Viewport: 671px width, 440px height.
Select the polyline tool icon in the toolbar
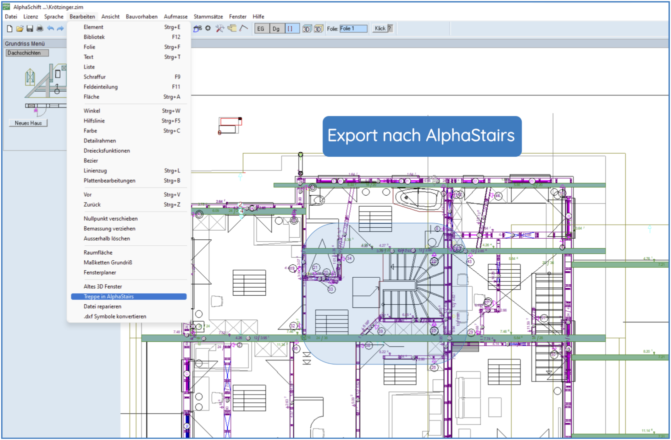point(243,29)
